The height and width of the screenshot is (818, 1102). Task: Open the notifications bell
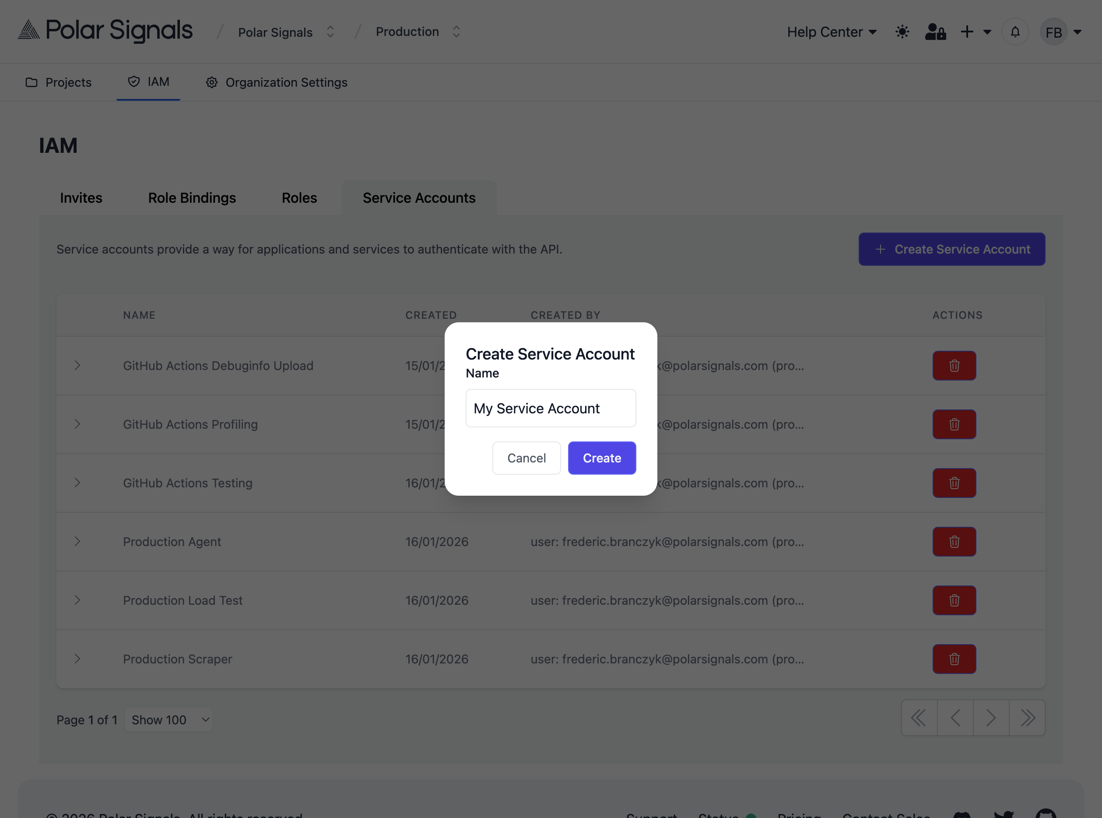click(1015, 31)
